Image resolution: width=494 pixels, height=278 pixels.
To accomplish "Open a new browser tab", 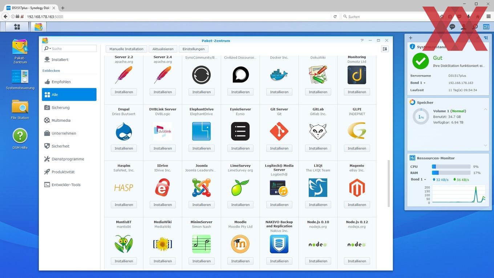I will pos(62,8).
